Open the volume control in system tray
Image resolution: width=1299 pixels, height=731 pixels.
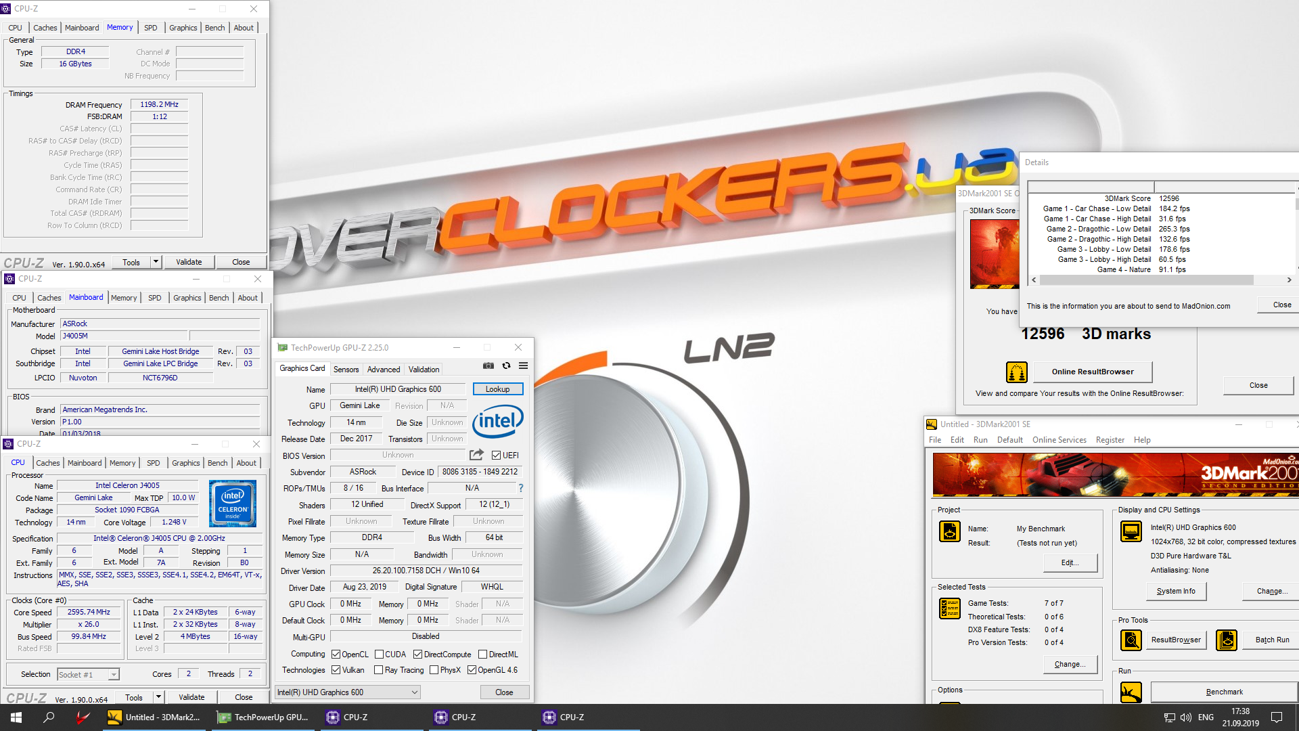[1185, 717]
